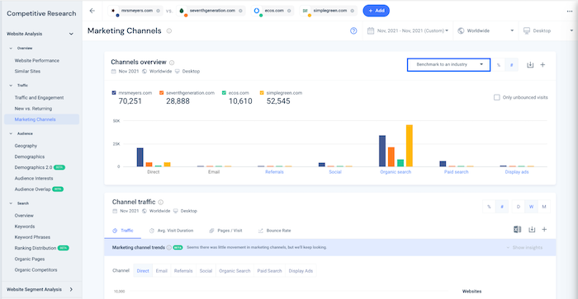This screenshot has width=578, height=299.
Task: Click the blue mrsmeyers Organic search bar
Action: coord(382,152)
